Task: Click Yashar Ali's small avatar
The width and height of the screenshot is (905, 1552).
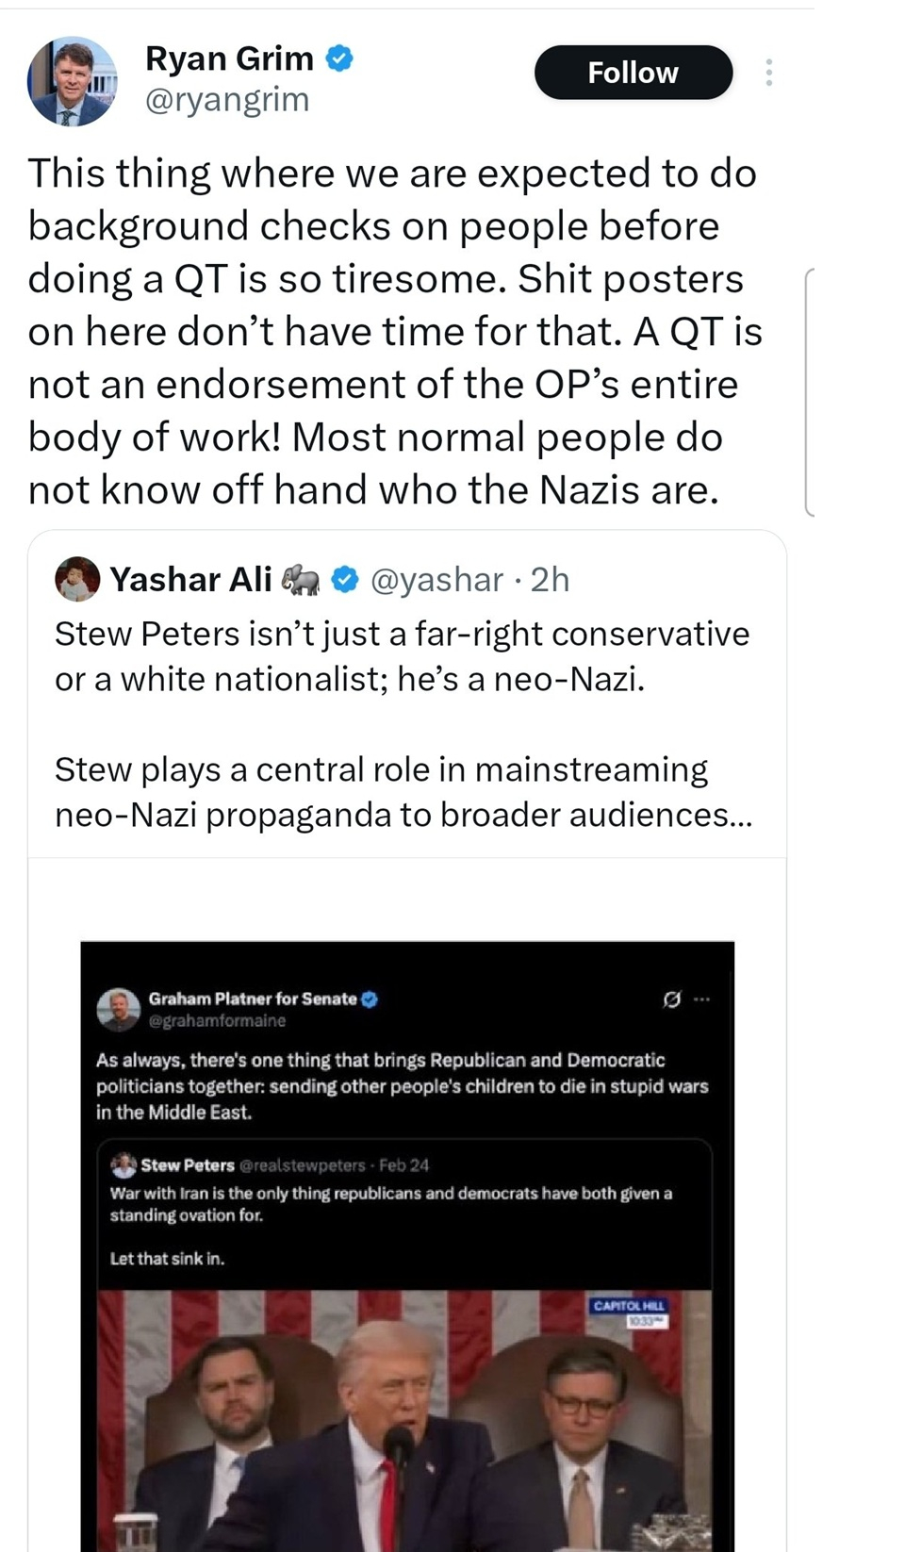Action: coord(77,579)
